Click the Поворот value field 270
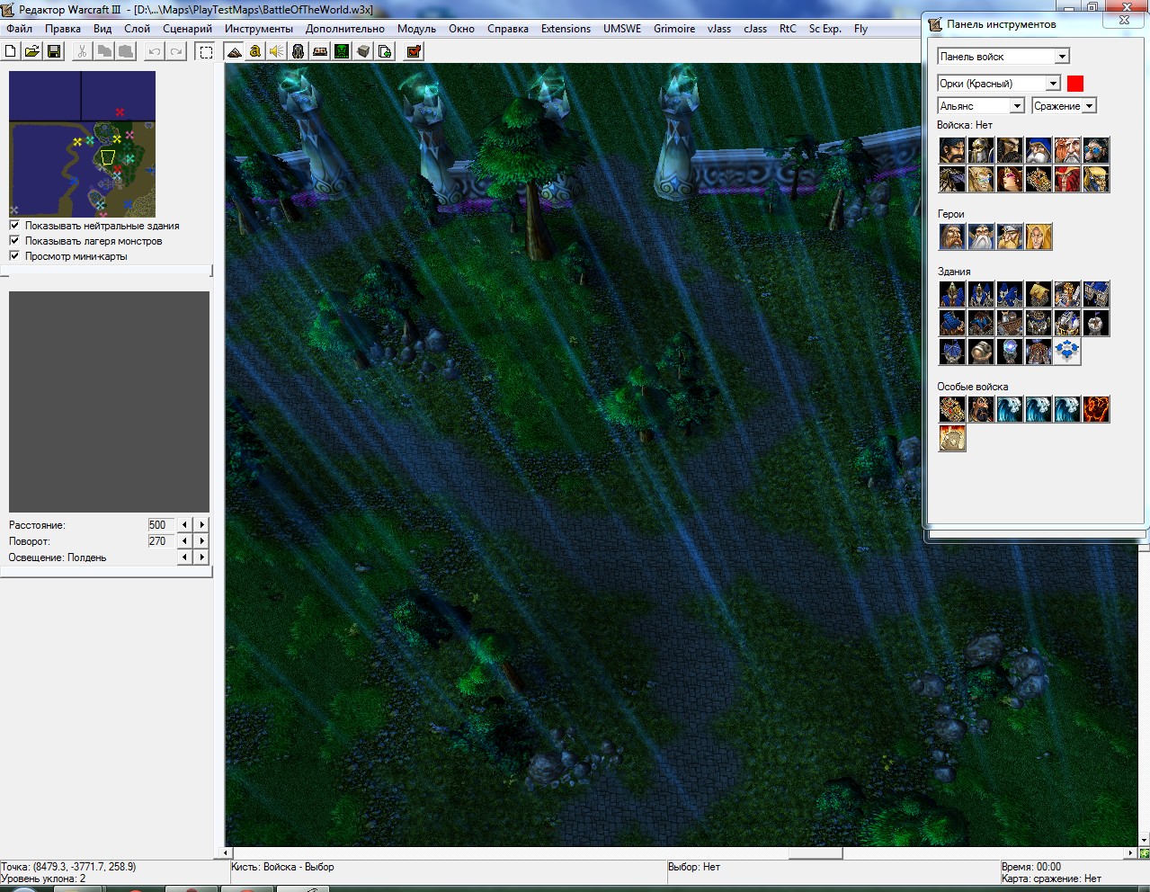This screenshot has height=892, width=1150. [160, 541]
